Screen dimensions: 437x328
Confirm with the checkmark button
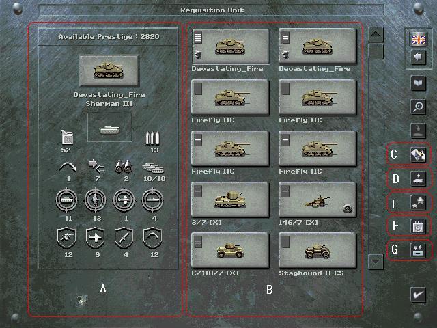[x=419, y=295]
